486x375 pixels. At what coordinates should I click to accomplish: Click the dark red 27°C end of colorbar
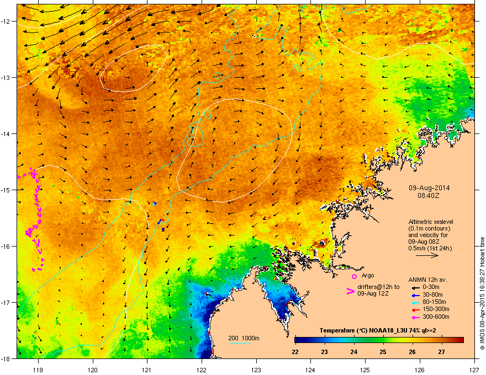coord(461,340)
